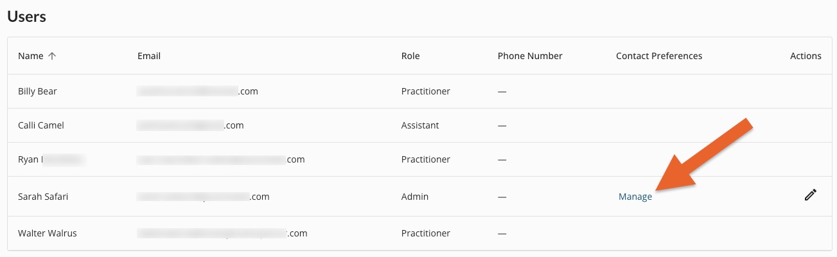The image size is (837, 257).
Task: Open the Manage contact preferences link
Action: pos(635,197)
